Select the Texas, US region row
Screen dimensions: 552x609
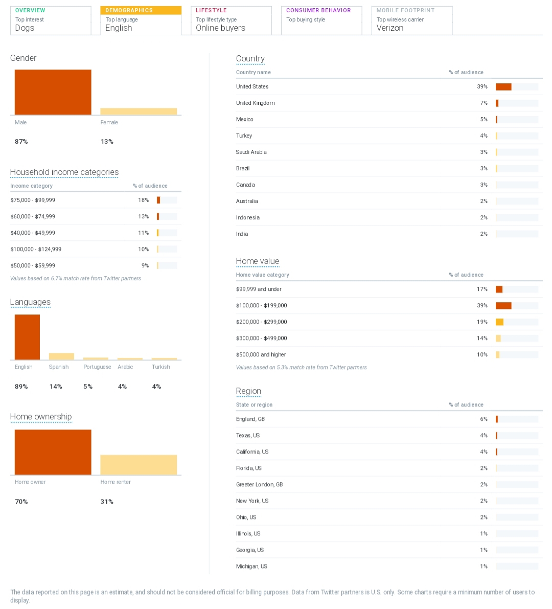[389, 435]
